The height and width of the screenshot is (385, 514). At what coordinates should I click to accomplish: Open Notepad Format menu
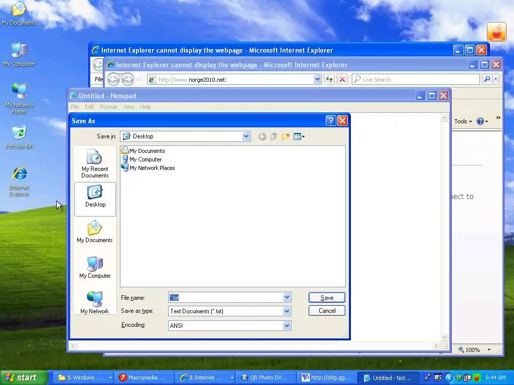[x=108, y=107]
